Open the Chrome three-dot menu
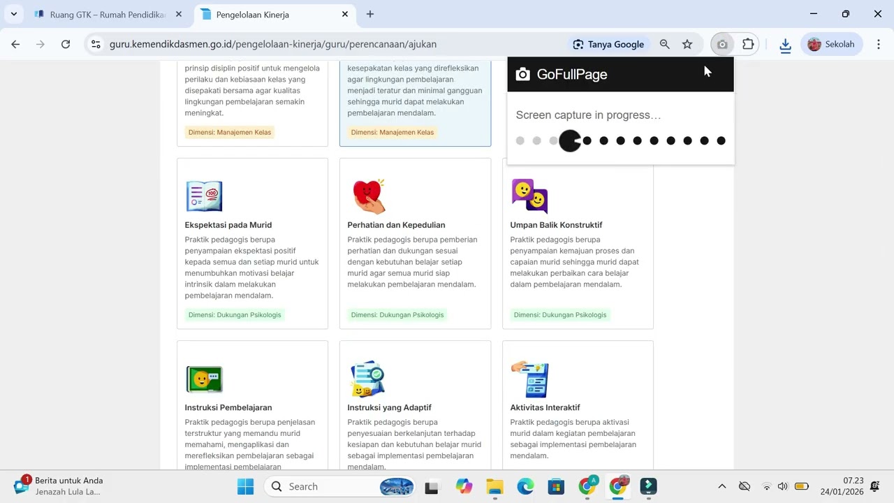 click(879, 44)
